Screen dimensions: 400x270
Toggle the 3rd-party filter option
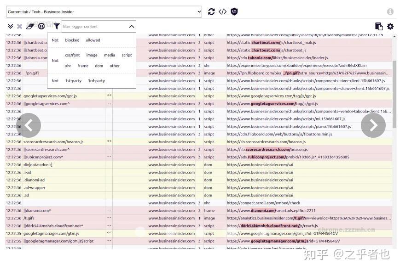(96, 81)
